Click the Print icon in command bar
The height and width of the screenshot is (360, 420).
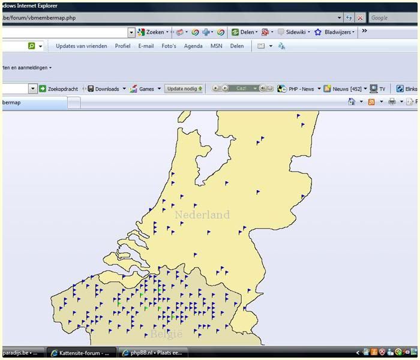point(392,101)
